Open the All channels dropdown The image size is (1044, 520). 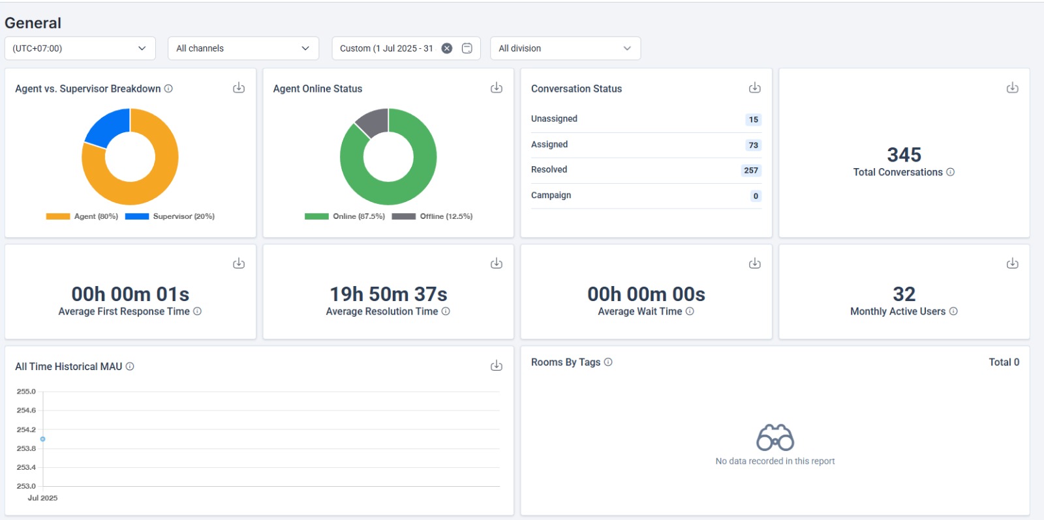click(243, 48)
